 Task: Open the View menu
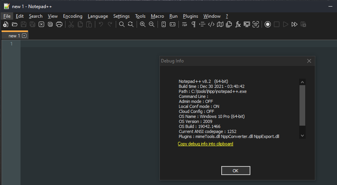point(53,16)
